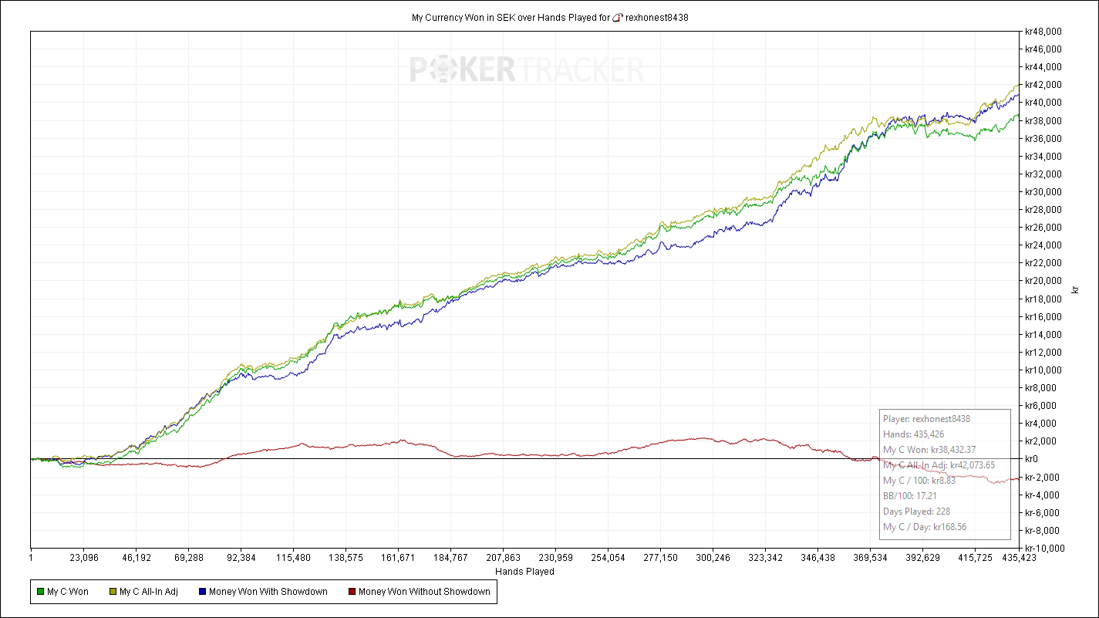Viewport: 1099px width, 618px height.
Task: Click the 'BB/100: 17.21' info line
Action: coord(911,496)
